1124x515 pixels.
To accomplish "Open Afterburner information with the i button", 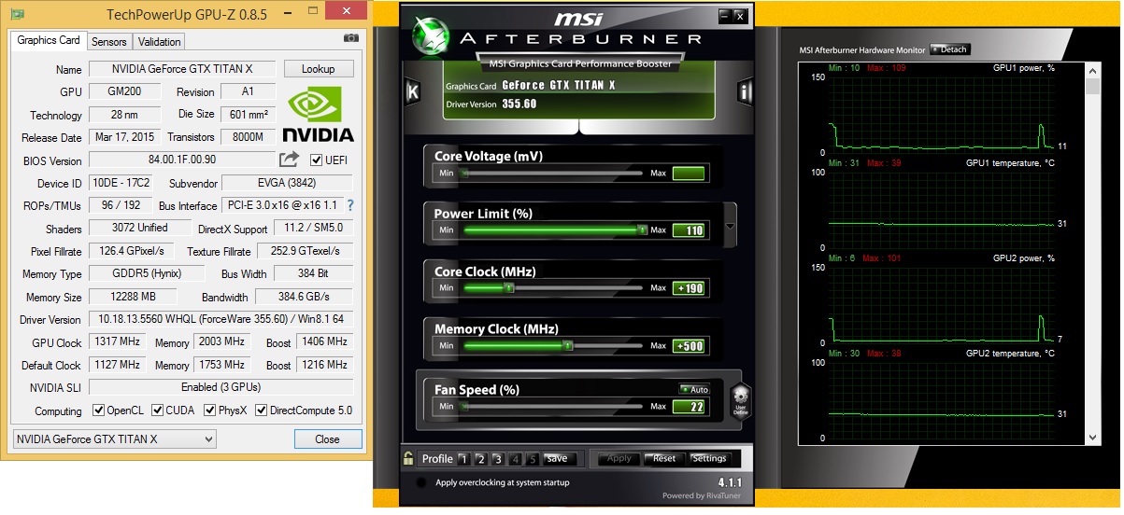I will point(745,91).
